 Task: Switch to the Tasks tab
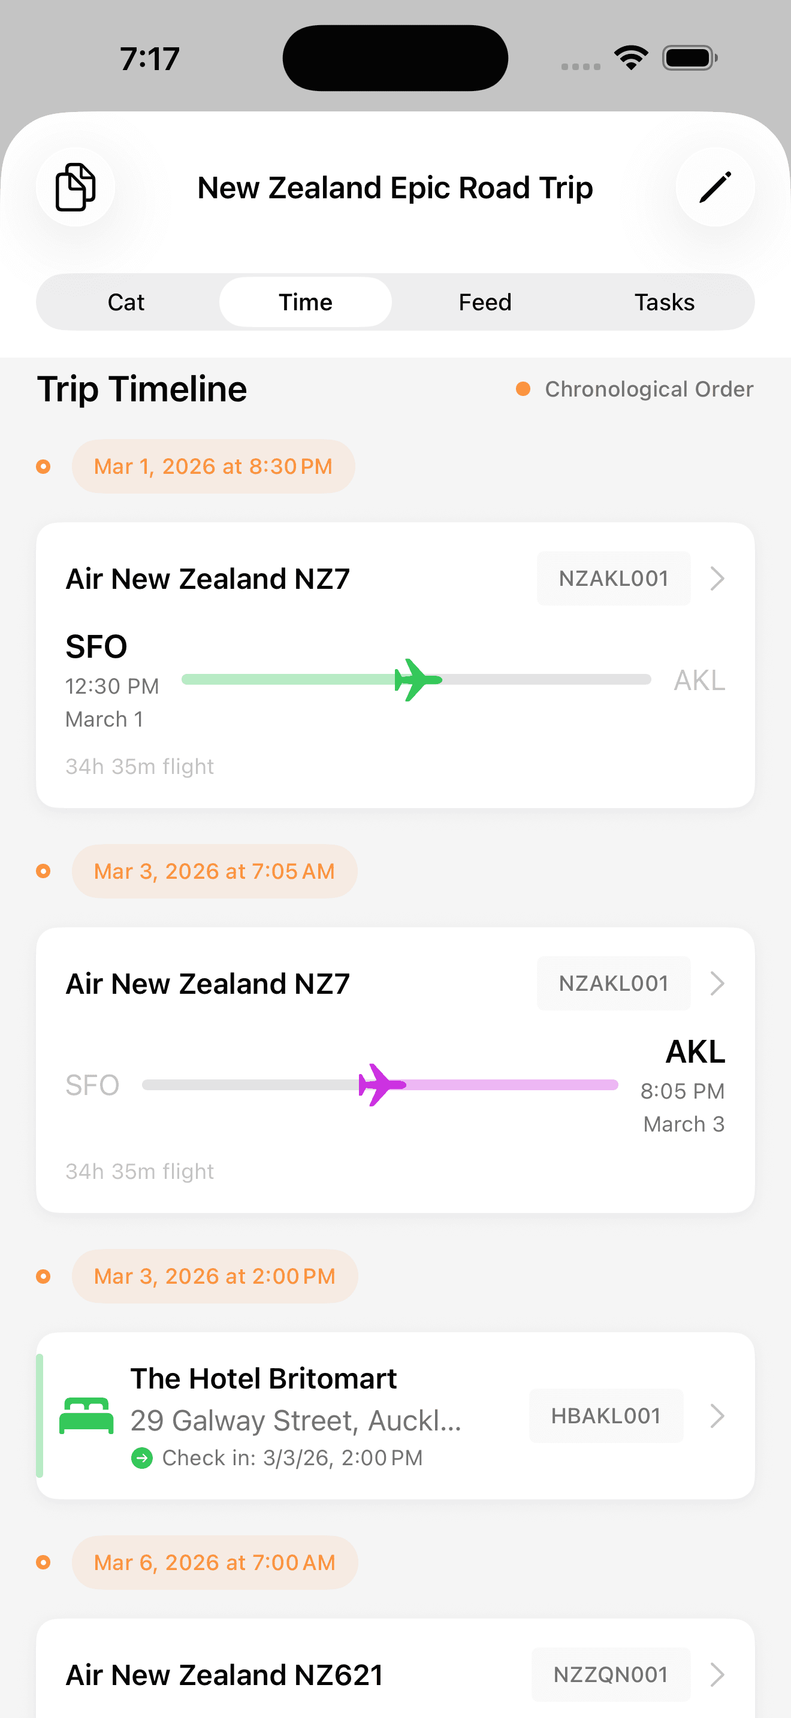pyautogui.click(x=665, y=302)
